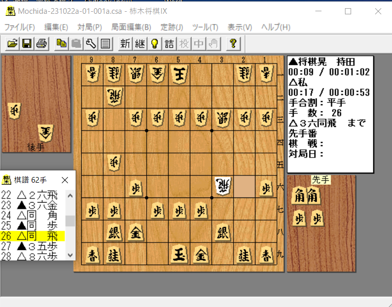Click the highlighted rook on 3六
Image resolution: width=392 pixels, height=307 pixels.
tap(222, 186)
